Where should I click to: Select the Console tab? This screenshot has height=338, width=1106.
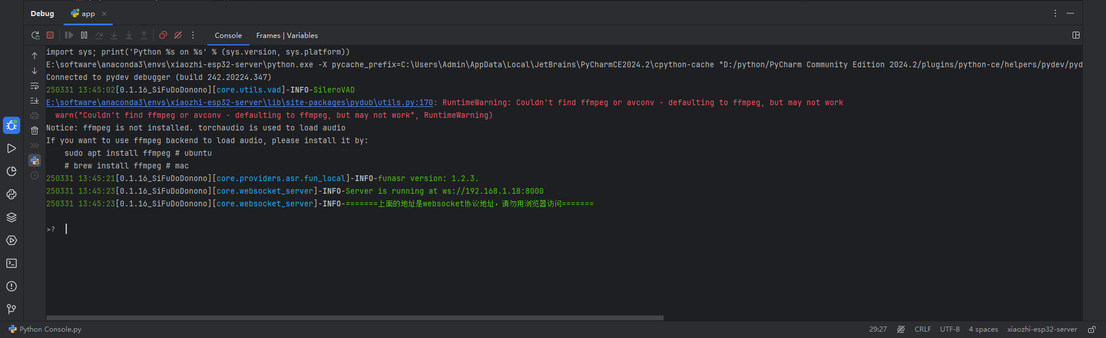coord(228,36)
